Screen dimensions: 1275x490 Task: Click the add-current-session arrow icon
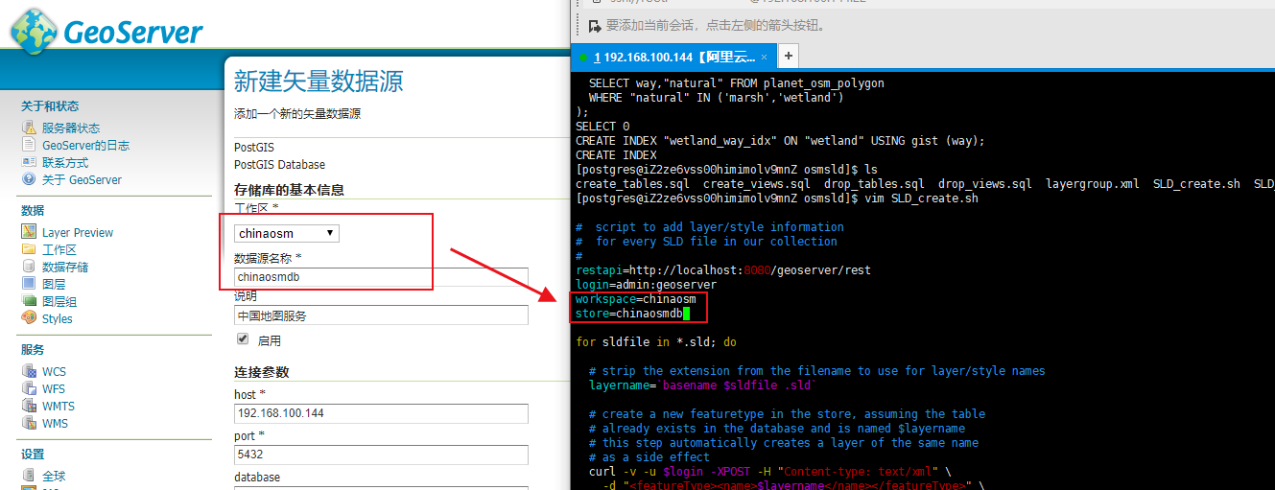click(594, 25)
